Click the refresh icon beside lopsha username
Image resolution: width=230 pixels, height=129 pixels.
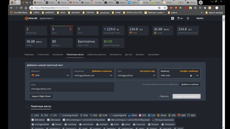coord(188,18)
